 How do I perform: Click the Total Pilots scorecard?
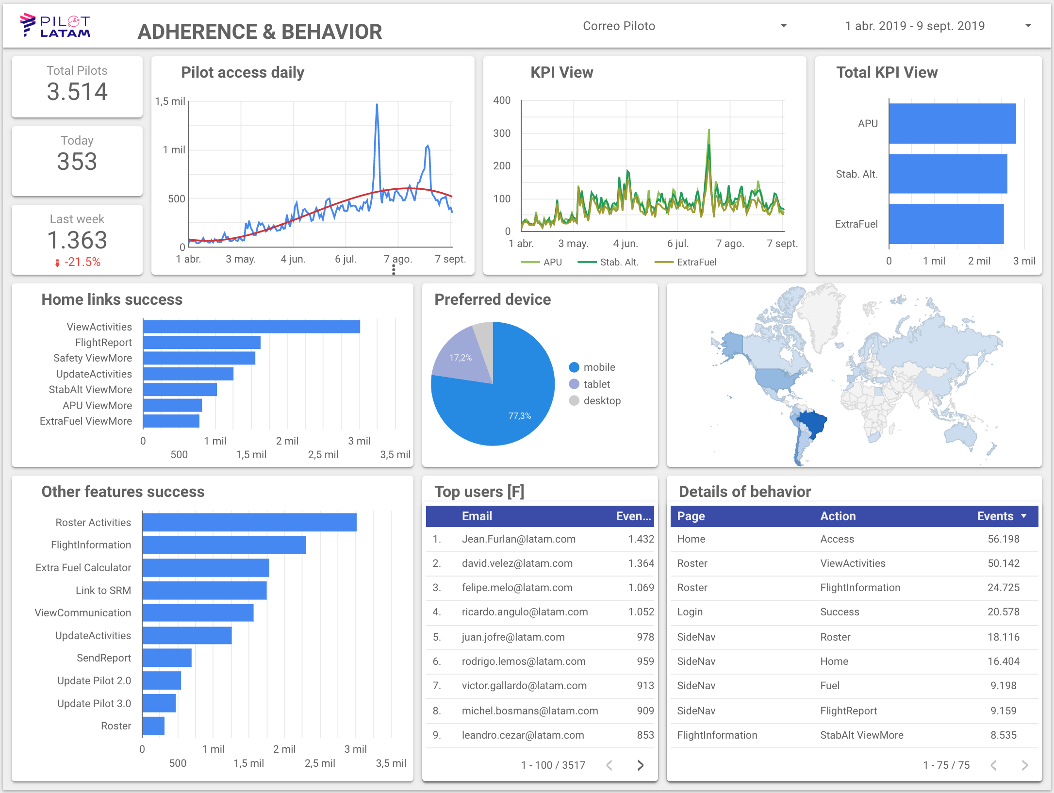77,86
